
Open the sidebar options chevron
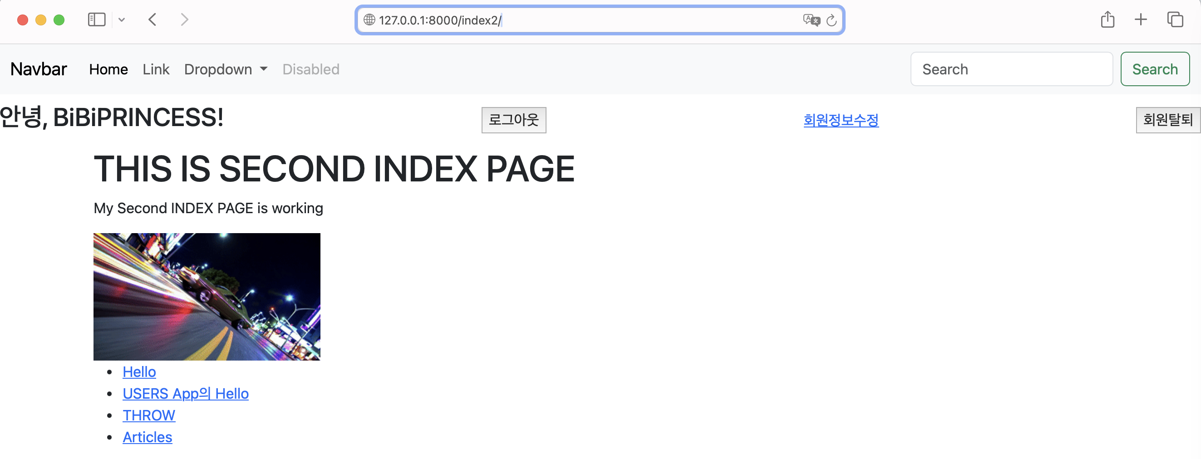(x=122, y=20)
